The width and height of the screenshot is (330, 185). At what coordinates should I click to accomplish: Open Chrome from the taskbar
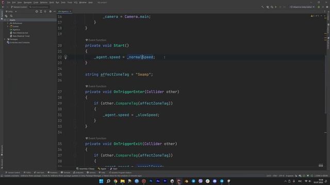115,181
